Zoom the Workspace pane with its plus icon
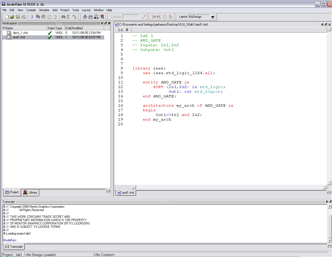 tap(102, 23)
